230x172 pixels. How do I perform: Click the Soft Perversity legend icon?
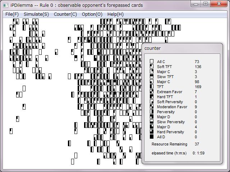tap(152, 101)
